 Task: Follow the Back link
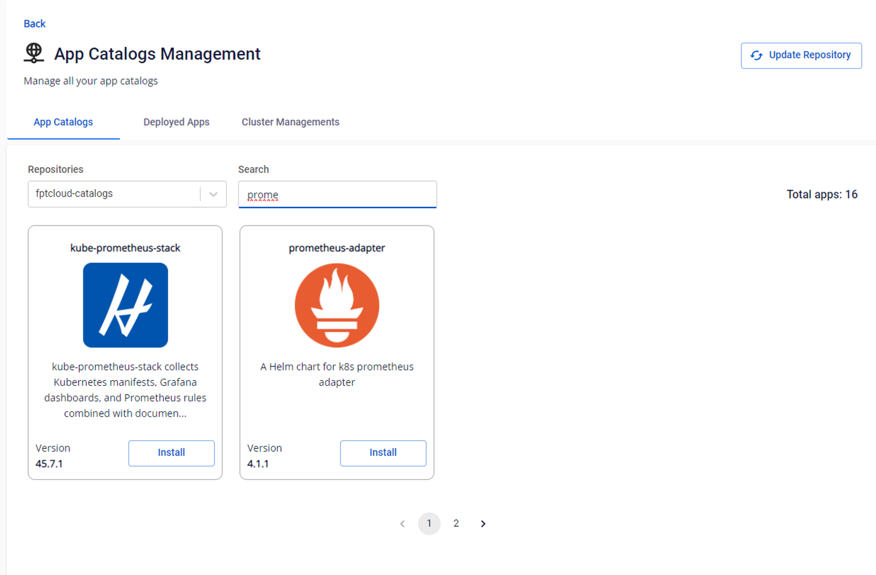(x=34, y=24)
